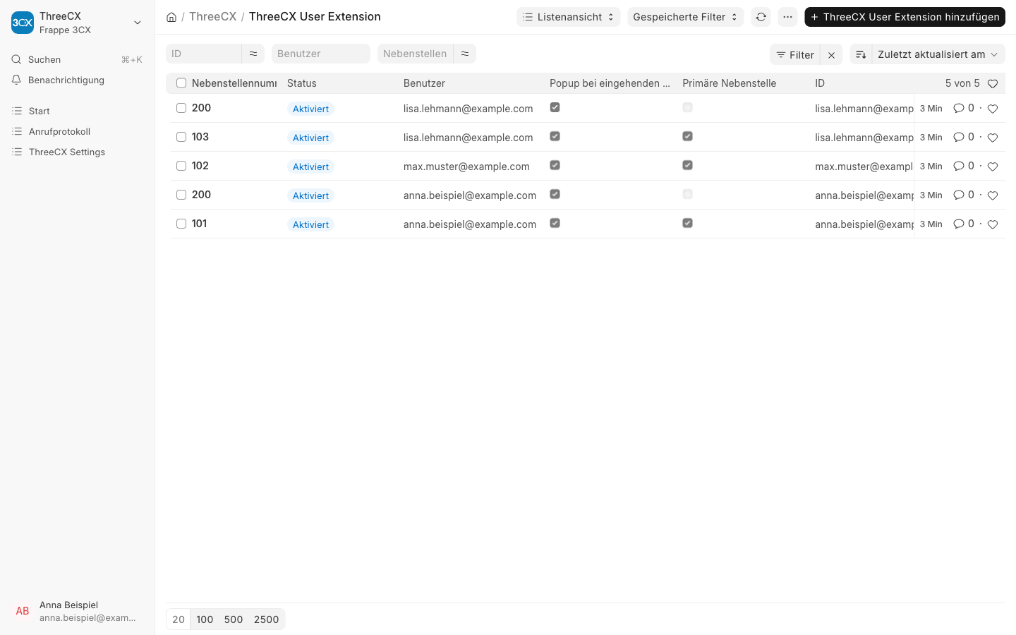Select row 200 of anna.beispiel

[181, 195]
